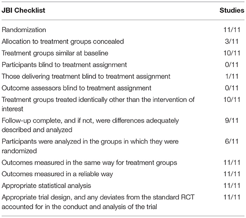
Task: Click the 9/11 follow-up complete value
Action: tap(232, 120)
